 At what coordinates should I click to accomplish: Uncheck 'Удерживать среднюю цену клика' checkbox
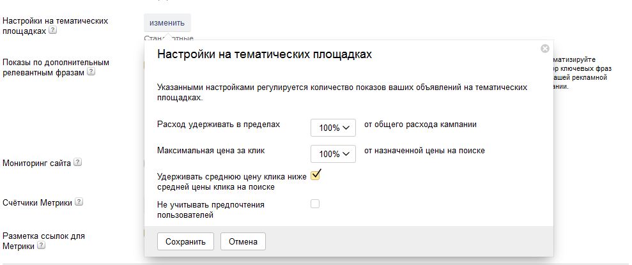[315, 176]
